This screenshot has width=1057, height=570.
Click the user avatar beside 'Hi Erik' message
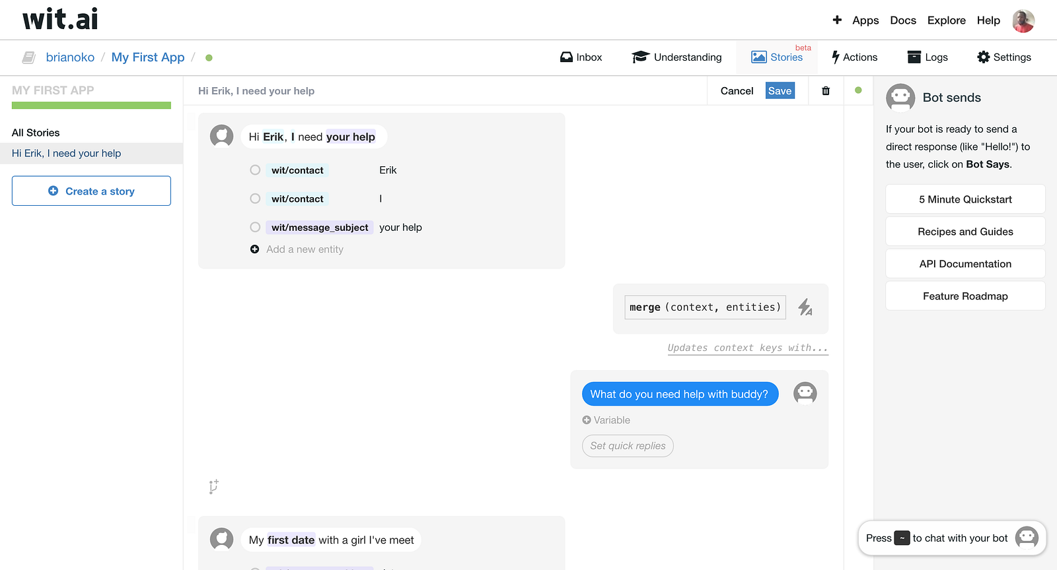[x=222, y=136]
